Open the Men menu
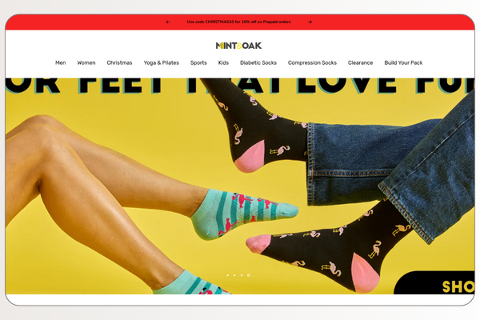Viewport: 480px width, 320px height. [61, 62]
